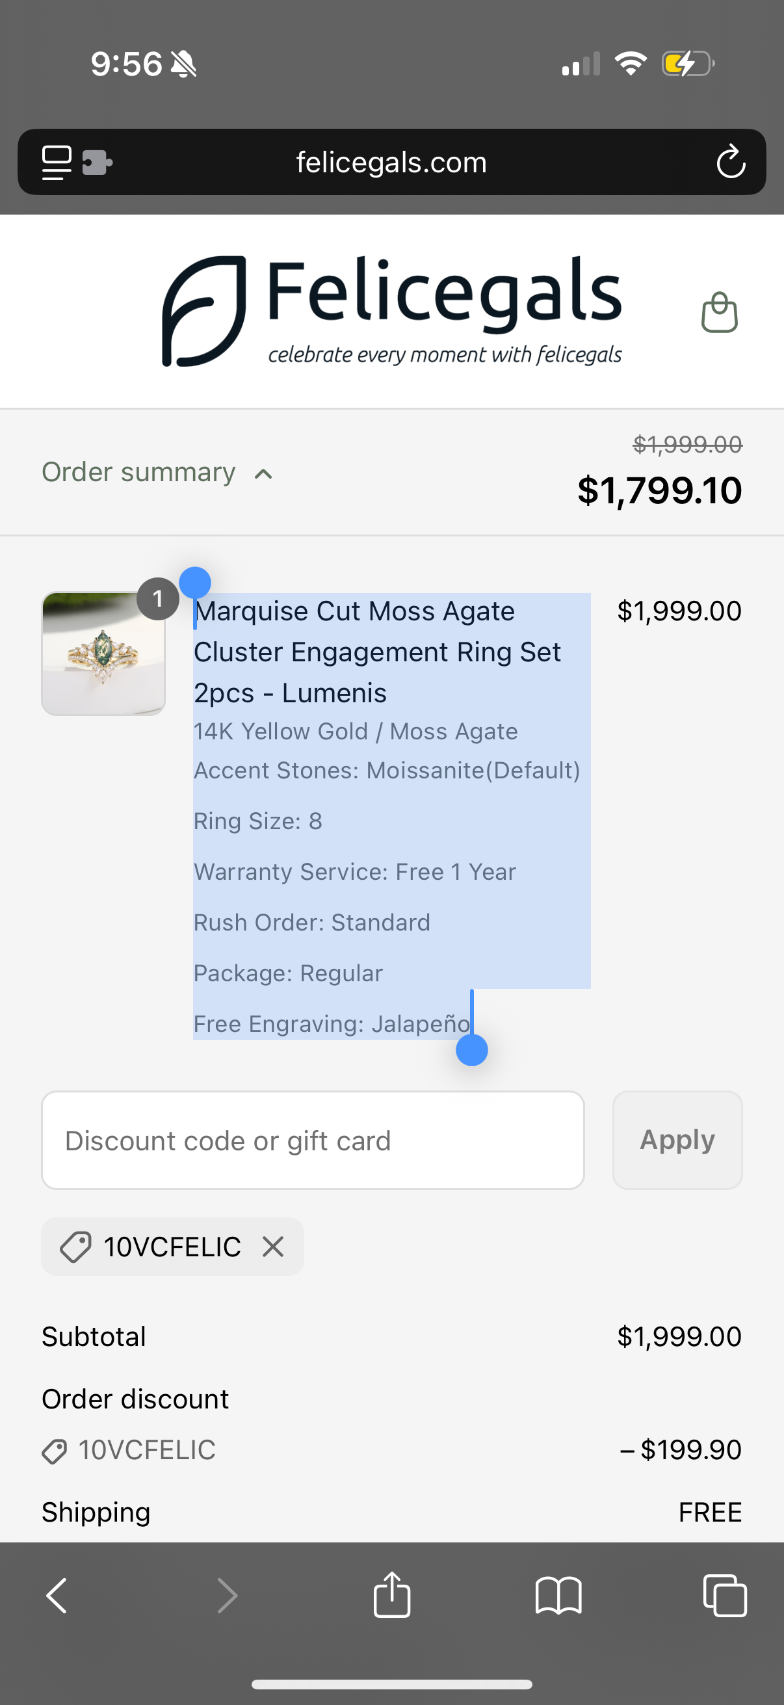Tap the Safari forward arrow

[227, 1596]
